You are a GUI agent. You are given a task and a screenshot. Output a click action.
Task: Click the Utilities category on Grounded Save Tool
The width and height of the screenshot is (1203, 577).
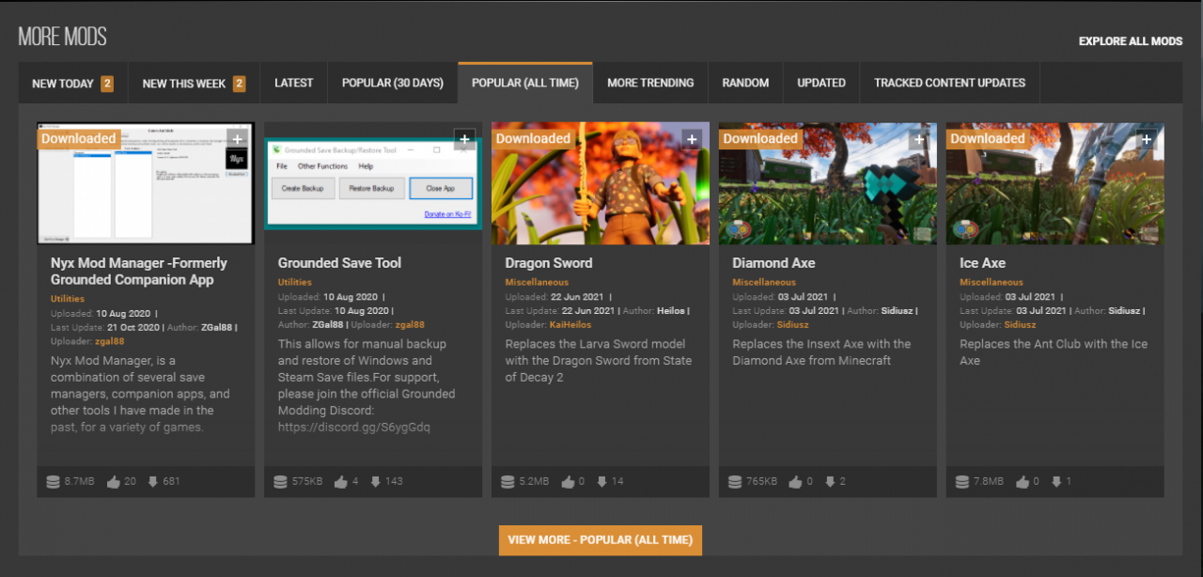pyautogui.click(x=295, y=282)
